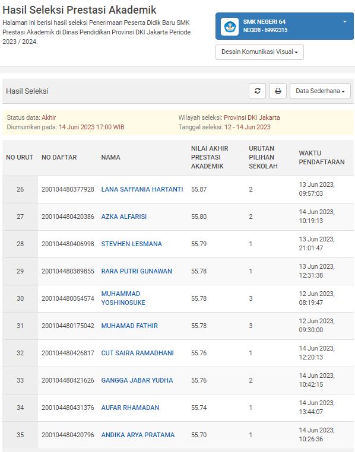This screenshot has height=452, width=355.
Task: Click the NO DAFTAR column header
Action: coord(59,157)
